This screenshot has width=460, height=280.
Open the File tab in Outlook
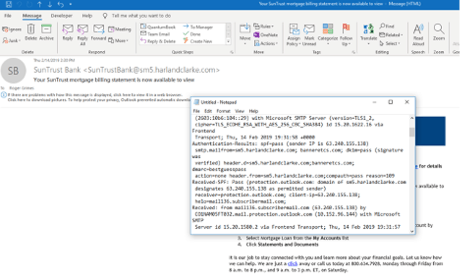(x=8, y=16)
